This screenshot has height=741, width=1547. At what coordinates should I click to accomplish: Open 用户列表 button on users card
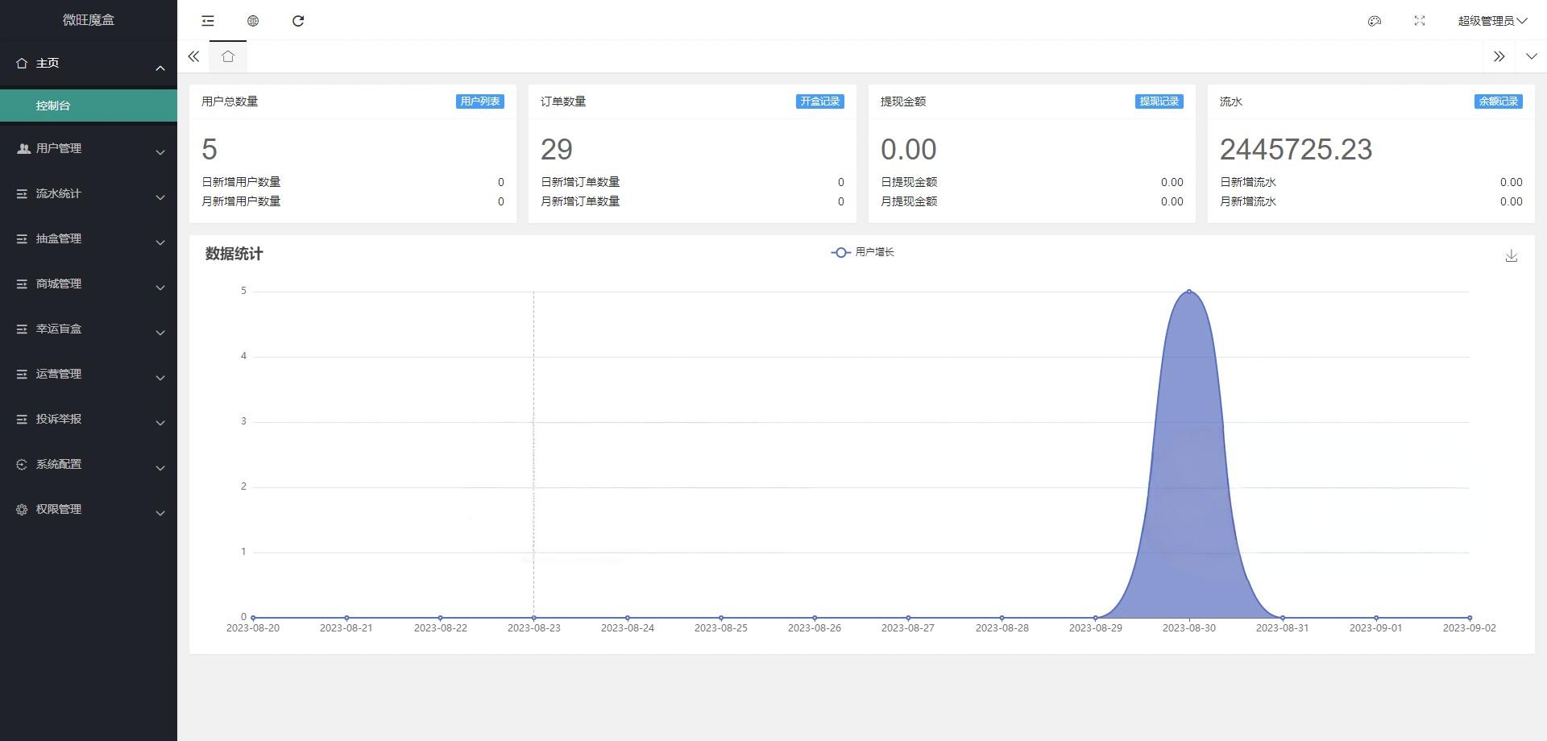[x=480, y=101]
